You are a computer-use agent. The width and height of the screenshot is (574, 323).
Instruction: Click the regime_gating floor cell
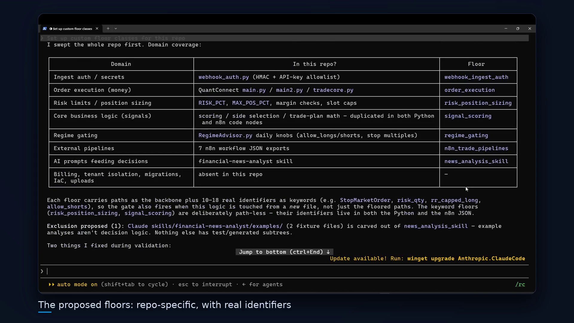pyautogui.click(x=478, y=135)
